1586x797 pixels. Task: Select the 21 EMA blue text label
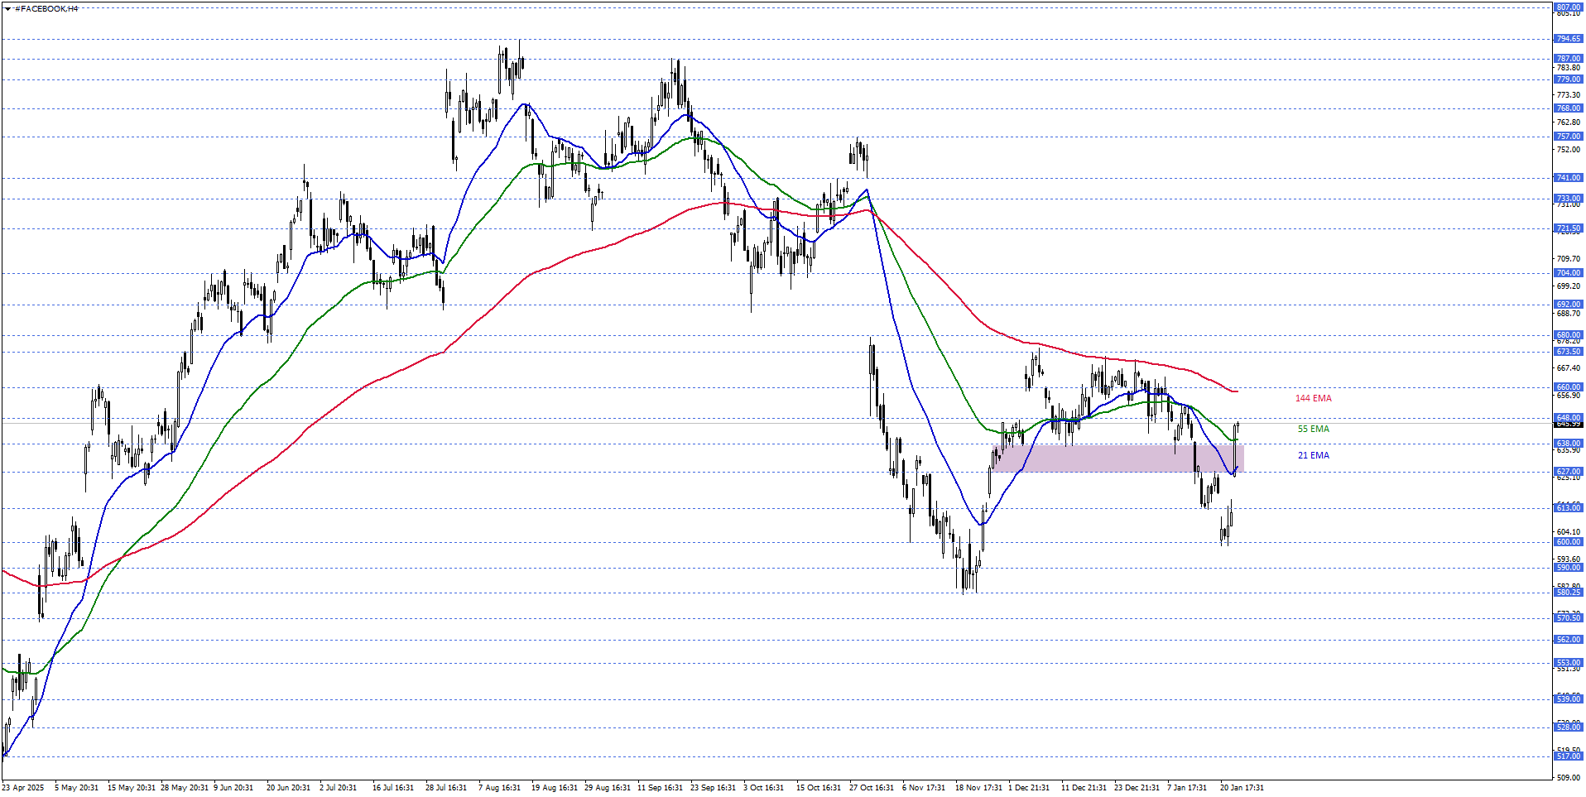point(1313,456)
